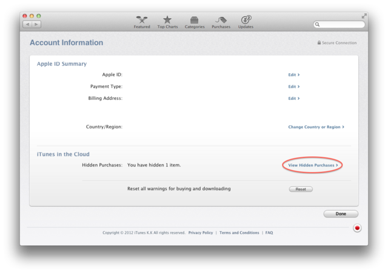The image size is (388, 273).
Task: Open the Featured section
Action: pyautogui.click(x=142, y=22)
